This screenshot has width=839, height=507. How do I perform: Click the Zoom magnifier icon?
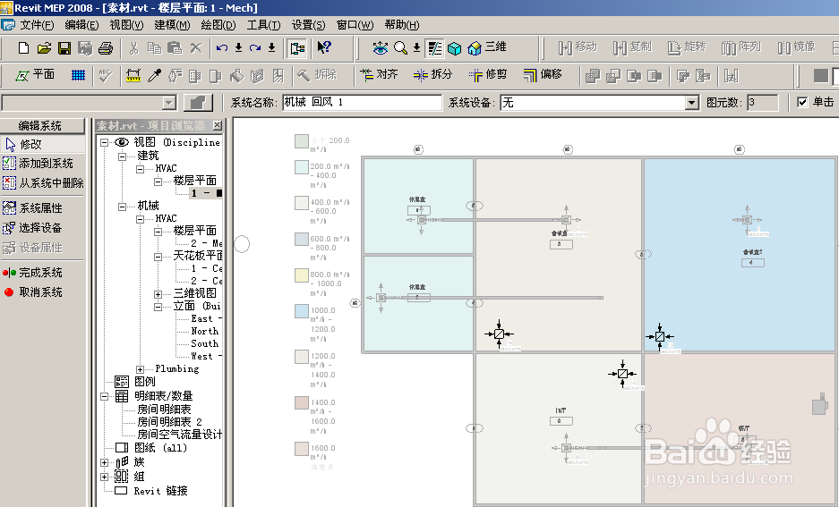[400, 48]
